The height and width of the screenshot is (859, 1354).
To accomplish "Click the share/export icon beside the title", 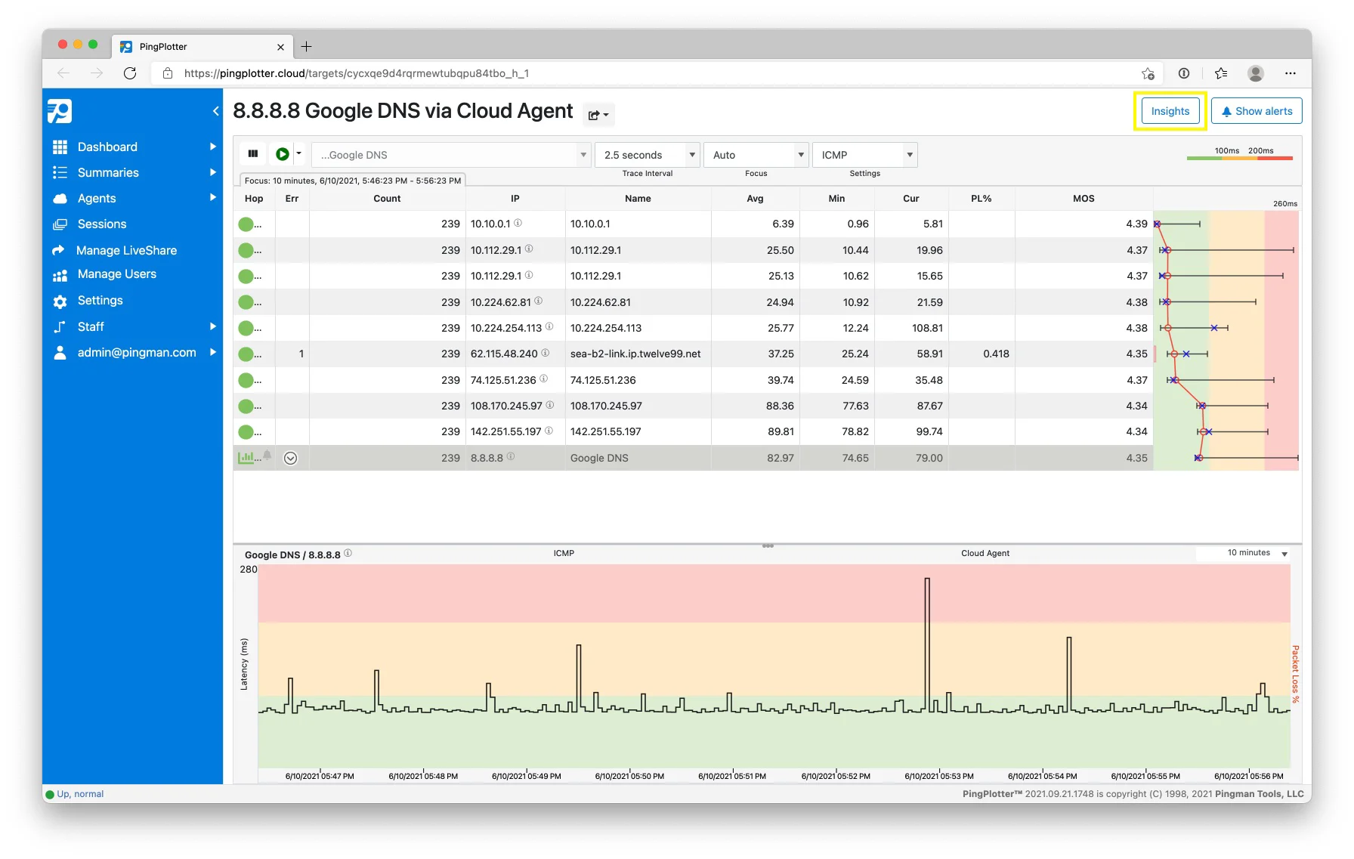I will pos(598,115).
